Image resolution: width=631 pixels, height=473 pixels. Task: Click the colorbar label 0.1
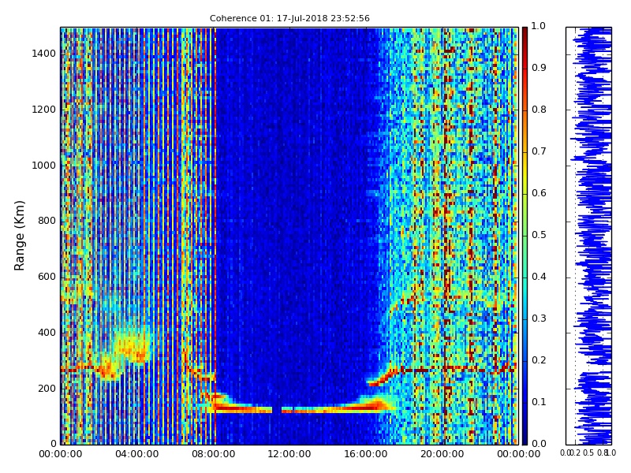coord(539,402)
